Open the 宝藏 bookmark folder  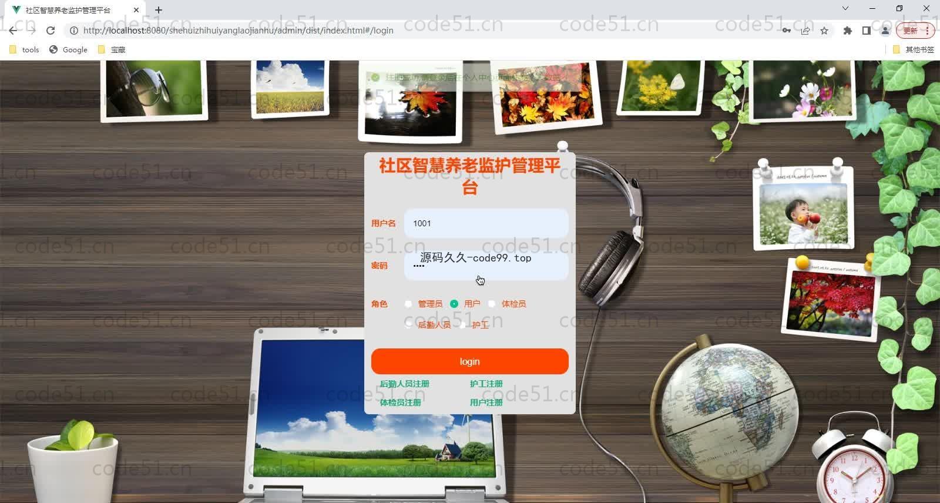pos(112,50)
